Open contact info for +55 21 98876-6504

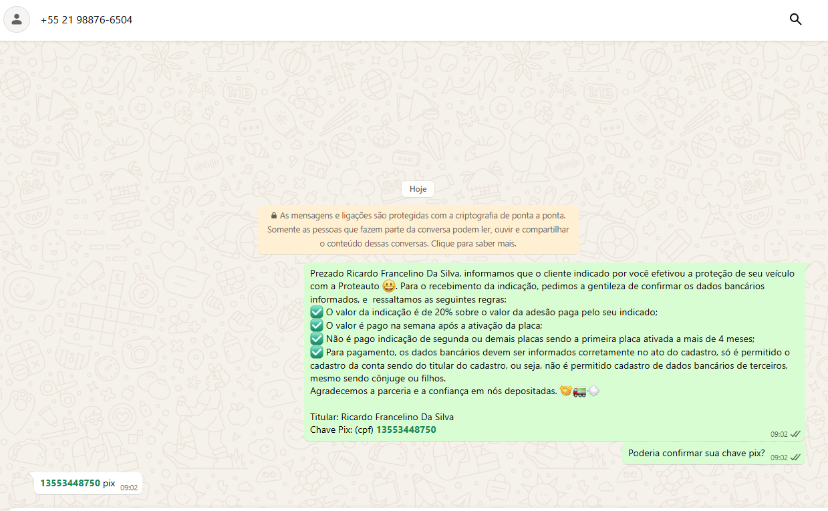[x=86, y=20]
